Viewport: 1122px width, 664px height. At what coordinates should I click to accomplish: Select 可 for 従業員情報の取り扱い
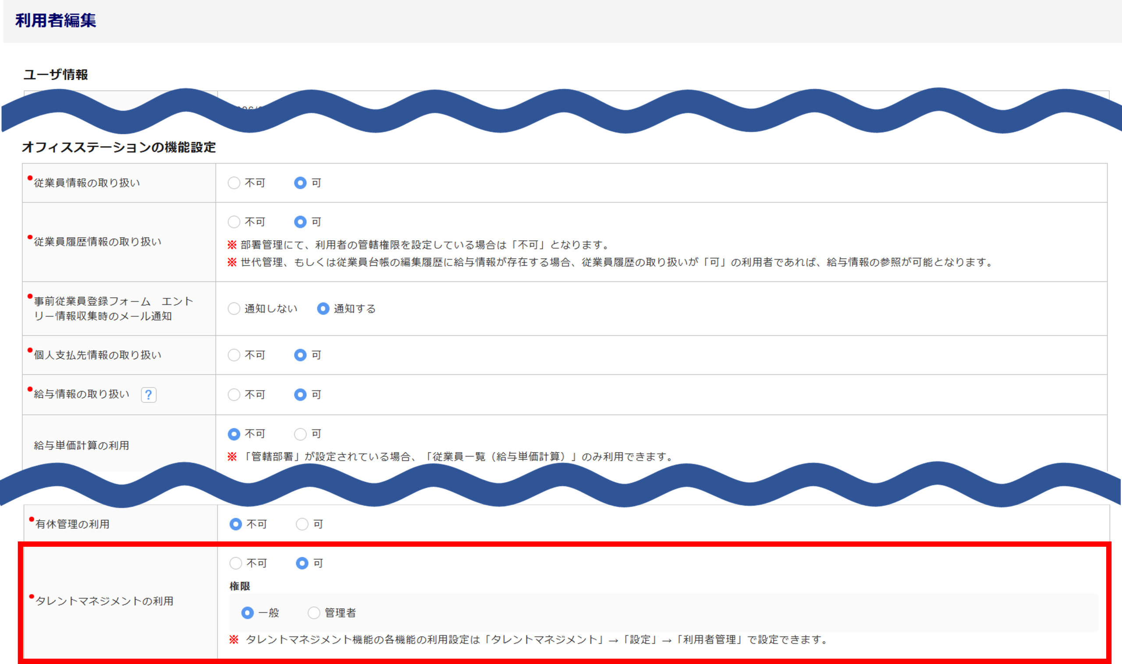[300, 183]
